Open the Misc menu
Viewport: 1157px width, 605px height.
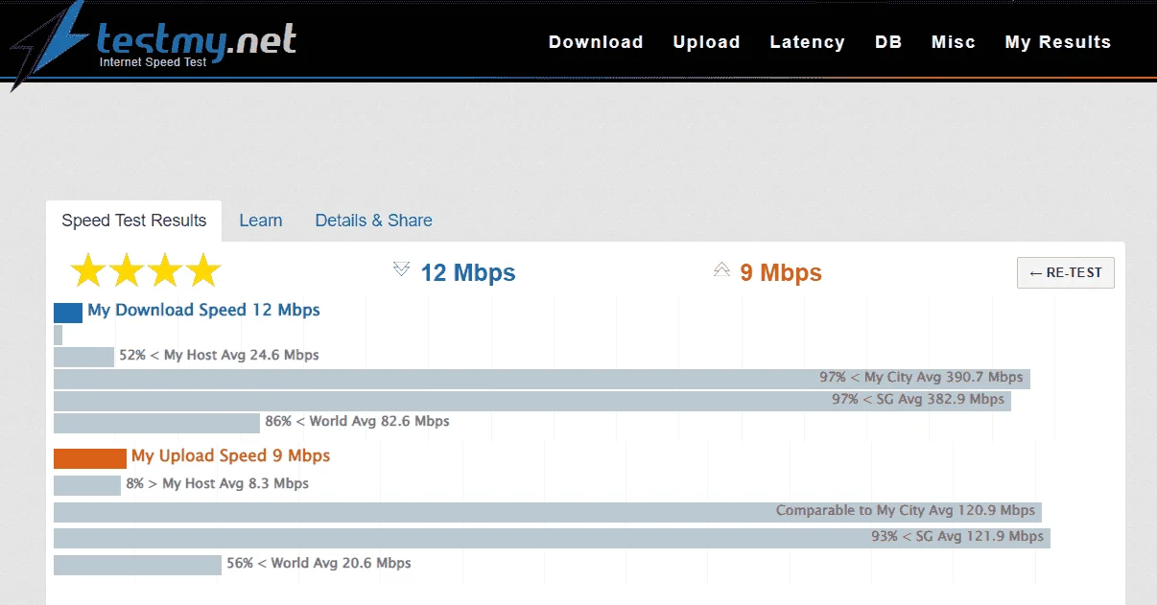pyautogui.click(x=954, y=42)
